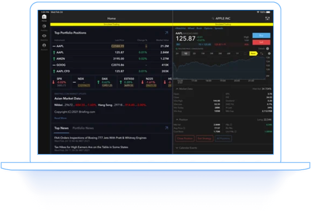Collapse the Market Data section
Screen dimensions: 311x211
(184, 89)
